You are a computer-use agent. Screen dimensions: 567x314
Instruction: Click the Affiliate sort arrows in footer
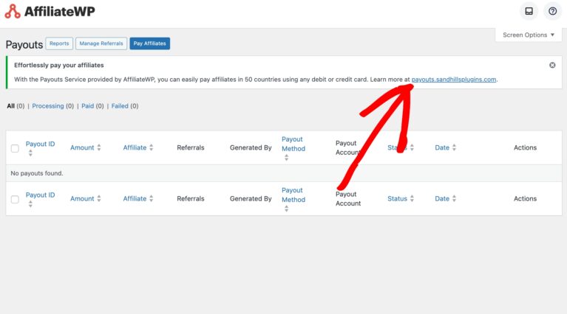(x=152, y=198)
